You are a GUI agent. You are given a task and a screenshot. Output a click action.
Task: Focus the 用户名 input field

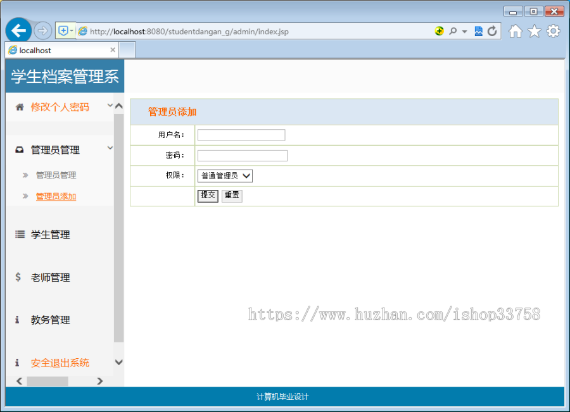[x=241, y=135]
